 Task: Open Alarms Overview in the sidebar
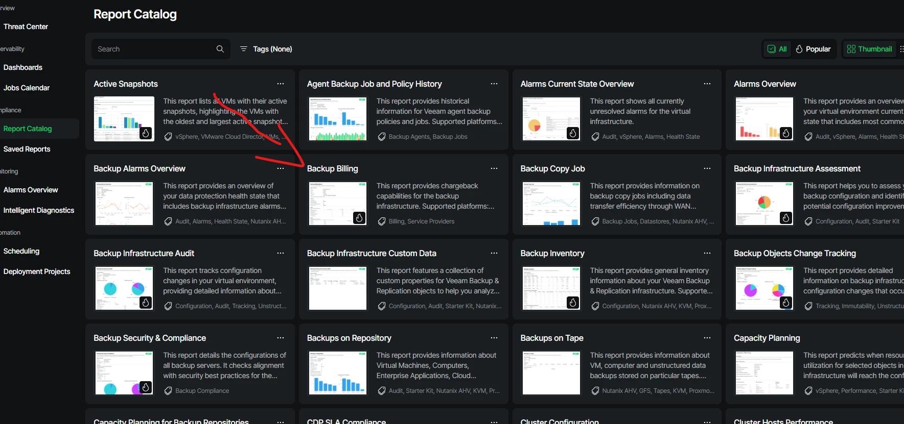pyautogui.click(x=31, y=190)
